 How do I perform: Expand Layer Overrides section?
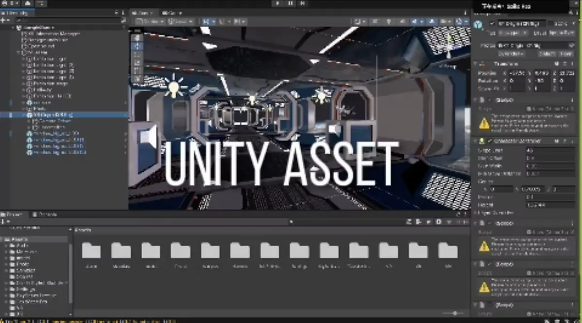(476, 213)
